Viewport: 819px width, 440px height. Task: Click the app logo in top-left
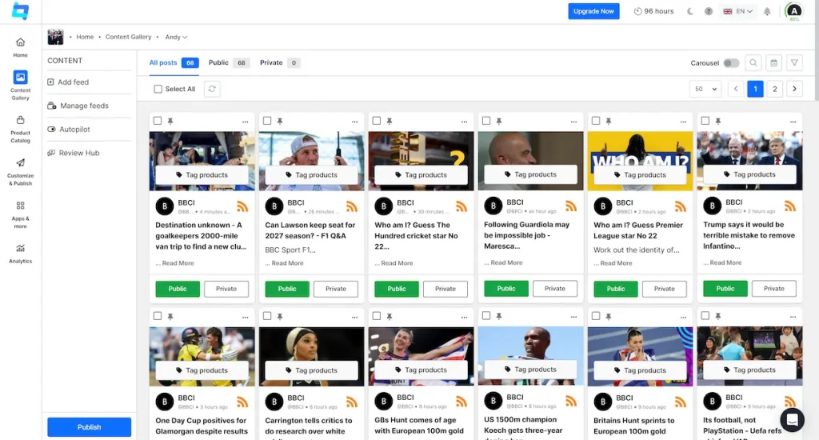[20, 11]
